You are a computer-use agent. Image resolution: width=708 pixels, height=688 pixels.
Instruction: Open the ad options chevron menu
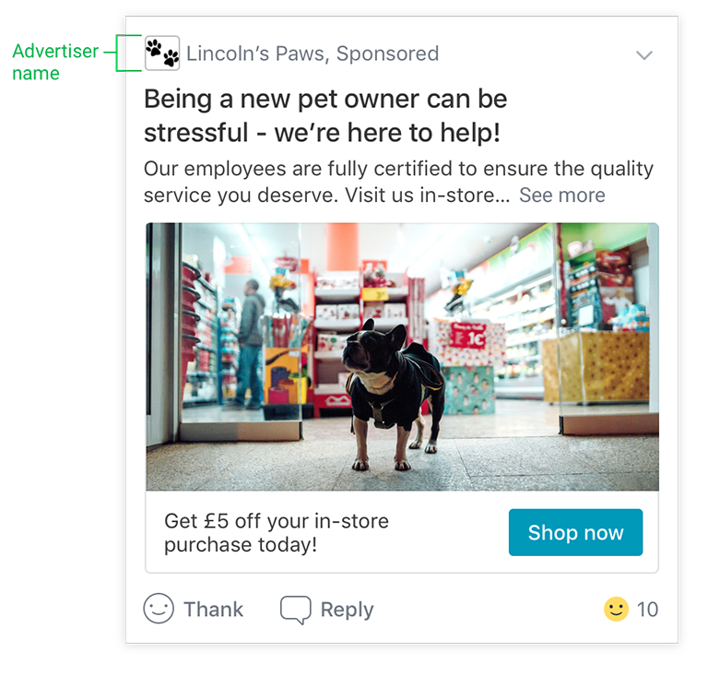click(x=644, y=55)
